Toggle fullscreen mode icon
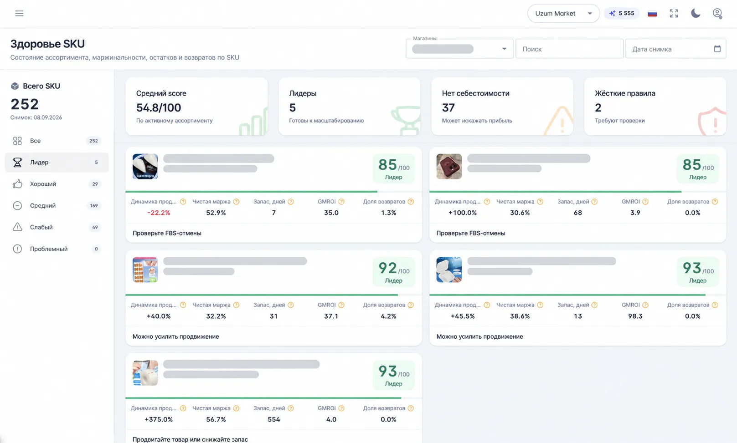 (674, 13)
